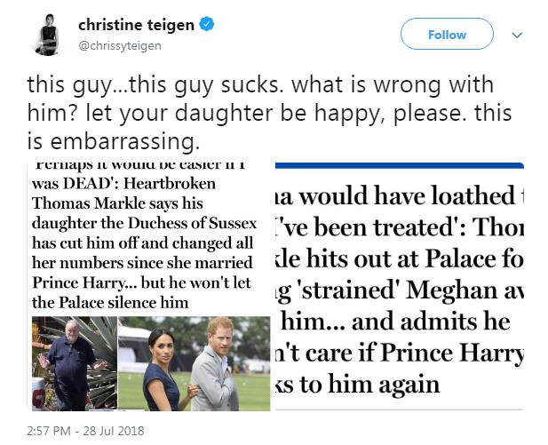548x445 pixels.
Task: Click the 'is embarrassing.' tweet text line
Action: pyautogui.click(x=114, y=141)
